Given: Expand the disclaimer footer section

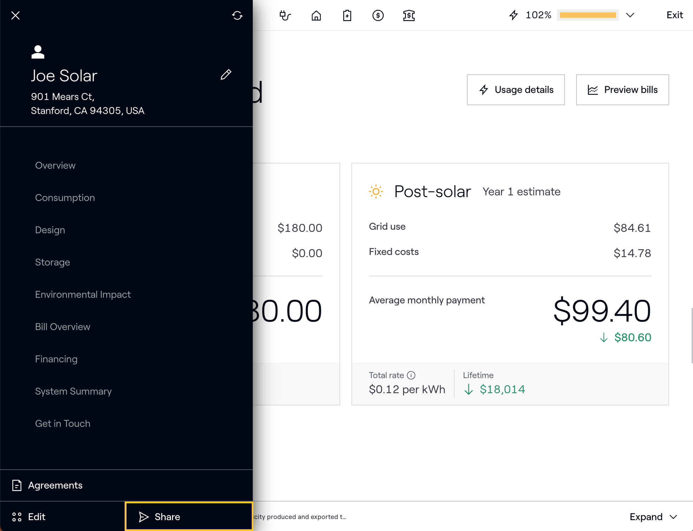Looking at the screenshot, I should [653, 517].
